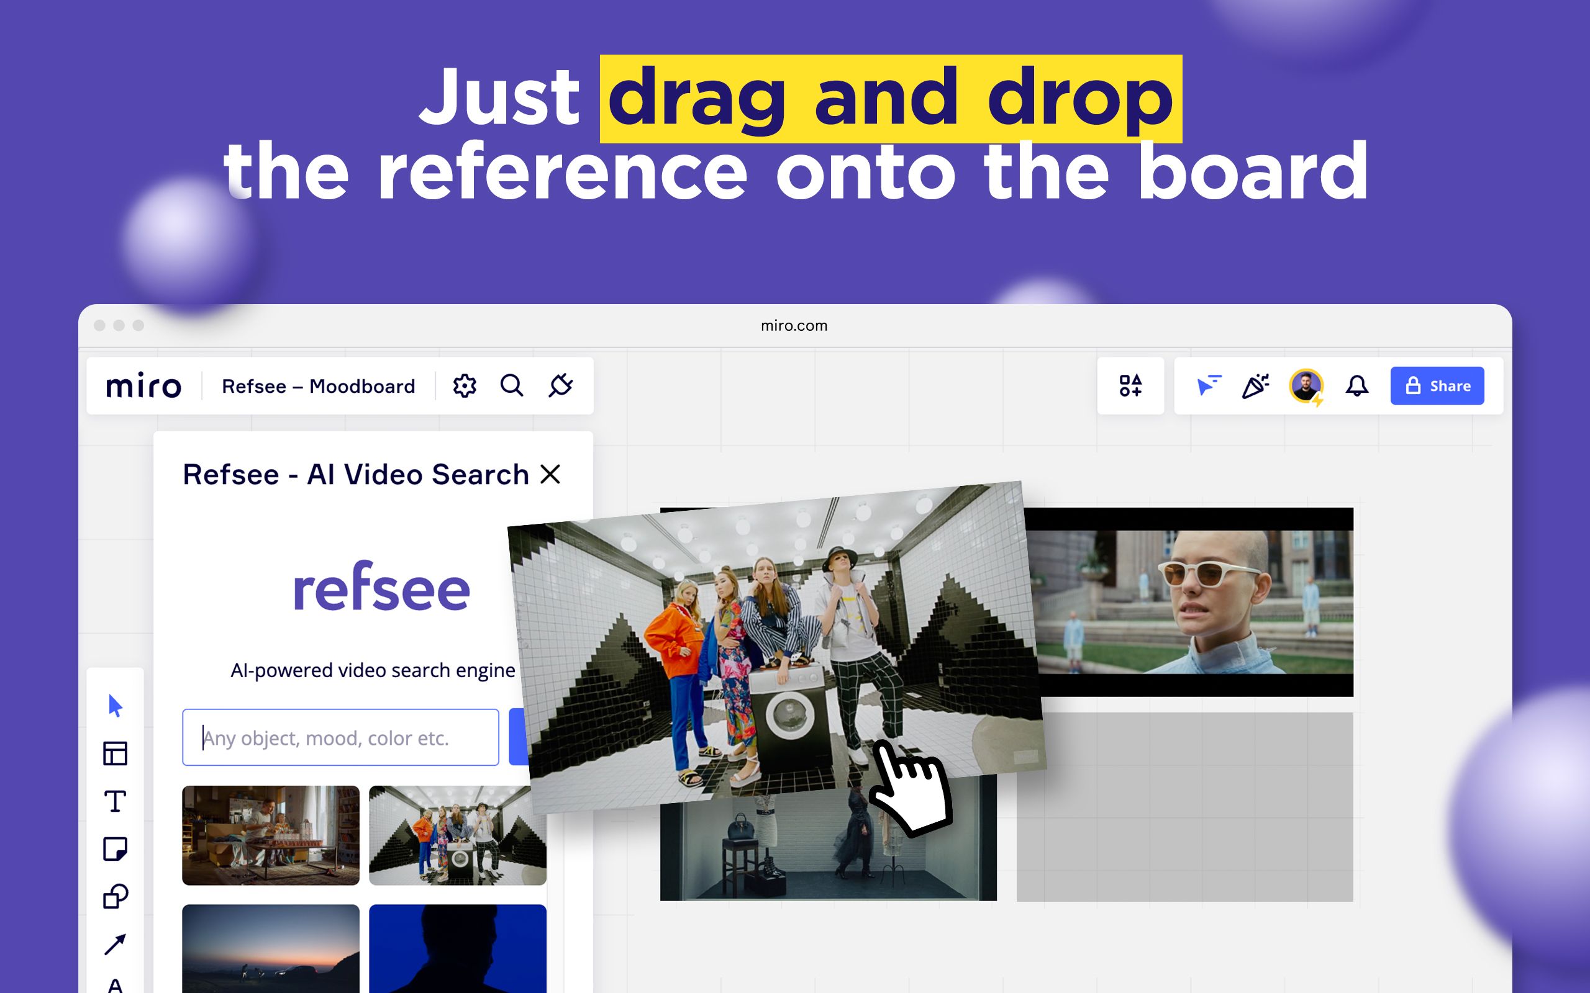Open the apps plug icon
Viewport: 1590px width, 993px height.
pos(560,386)
